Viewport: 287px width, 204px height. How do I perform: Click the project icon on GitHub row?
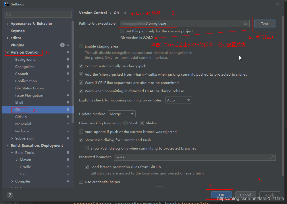68,117
